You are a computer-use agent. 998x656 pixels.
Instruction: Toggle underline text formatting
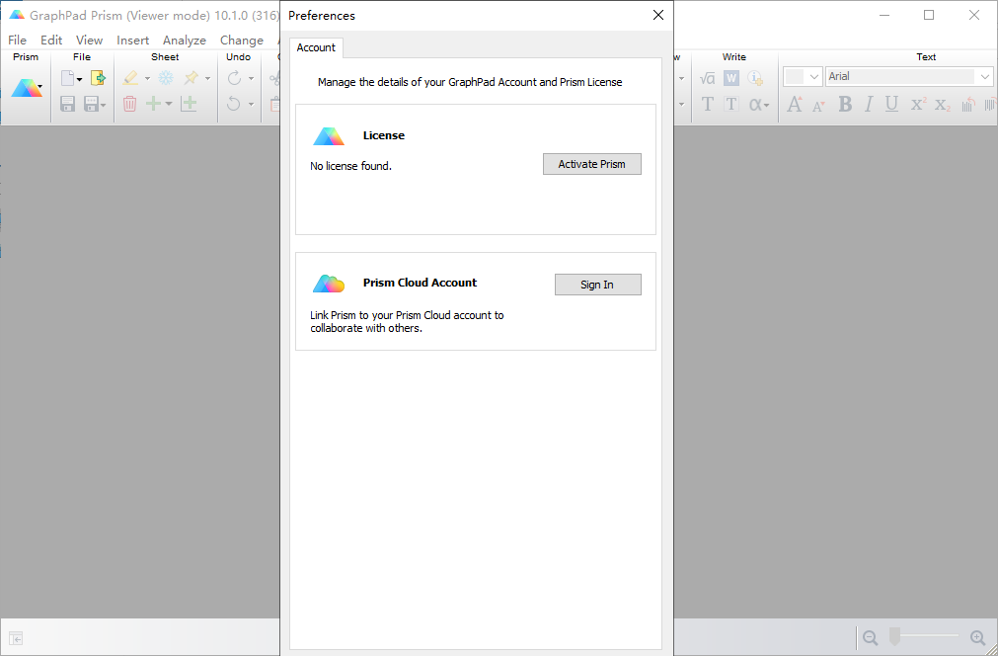892,104
